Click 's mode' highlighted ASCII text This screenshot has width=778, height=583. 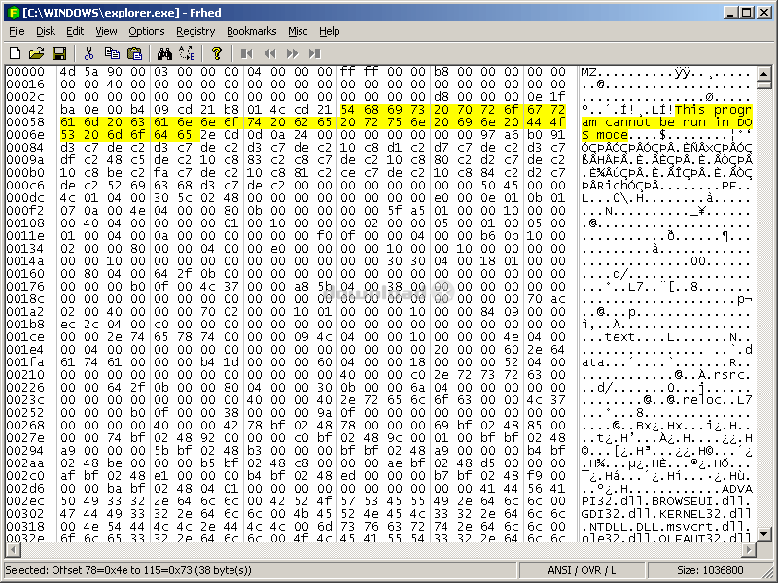(604, 135)
